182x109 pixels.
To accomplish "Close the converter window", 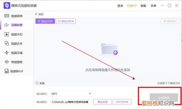I will click(x=177, y=5).
